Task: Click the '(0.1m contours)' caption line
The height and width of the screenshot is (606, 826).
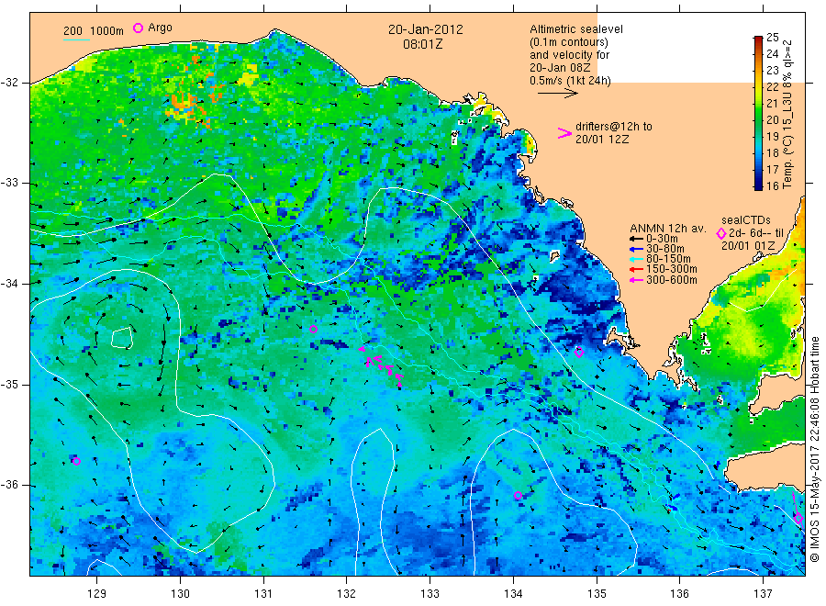Action: (569, 42)
